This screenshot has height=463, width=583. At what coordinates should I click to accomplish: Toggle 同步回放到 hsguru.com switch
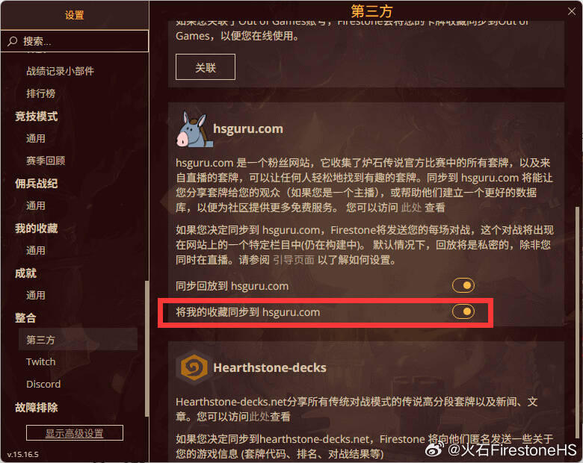click(x=463, y=285)
